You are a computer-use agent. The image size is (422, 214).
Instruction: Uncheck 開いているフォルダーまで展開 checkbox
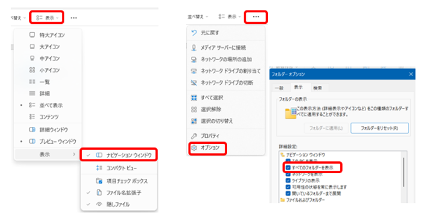pos(288,194)
